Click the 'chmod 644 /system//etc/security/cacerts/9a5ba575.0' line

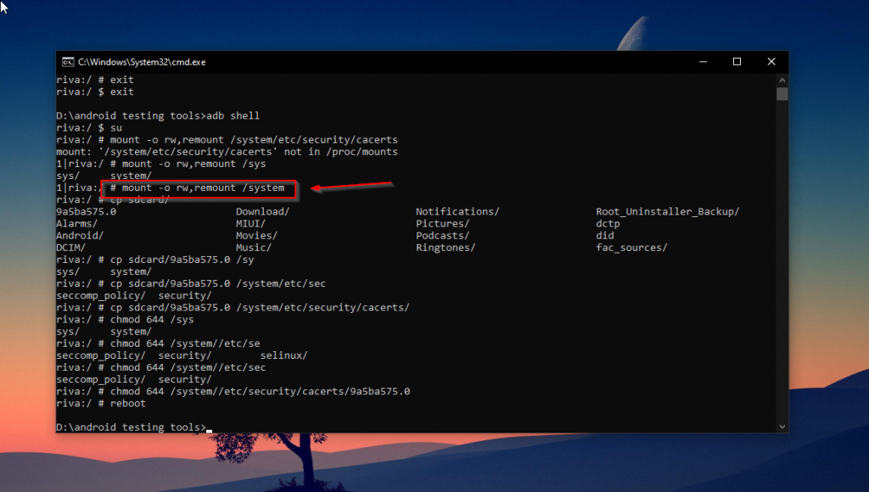233,392
